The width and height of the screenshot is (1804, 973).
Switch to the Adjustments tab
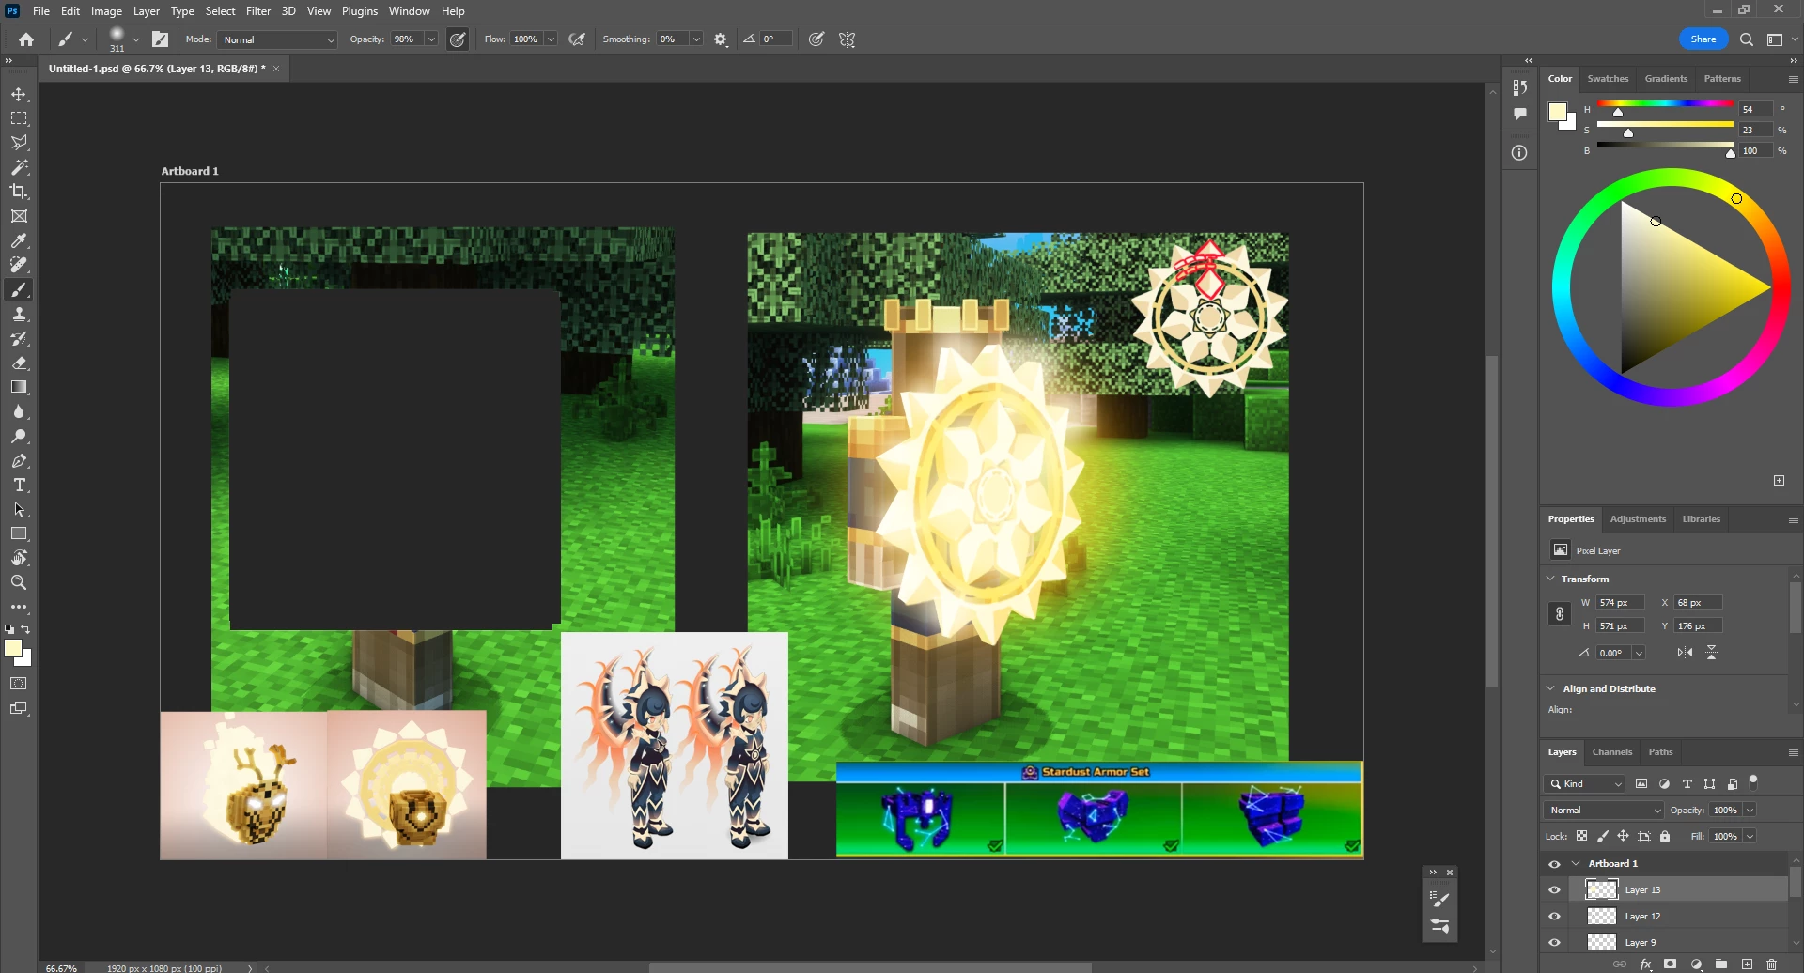[1638, 519]
